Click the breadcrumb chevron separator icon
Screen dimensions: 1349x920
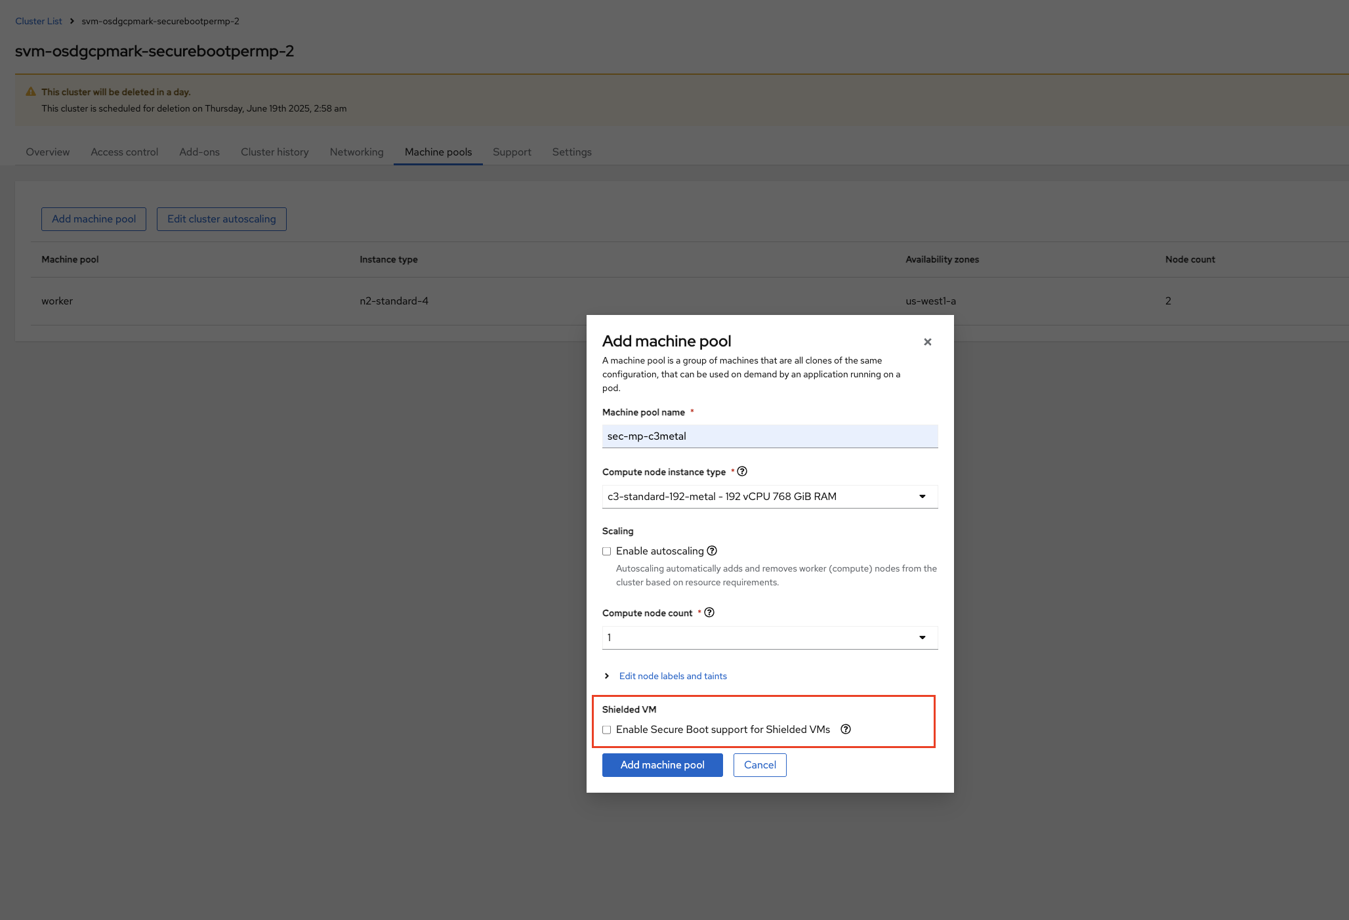(x=72, y=22)
